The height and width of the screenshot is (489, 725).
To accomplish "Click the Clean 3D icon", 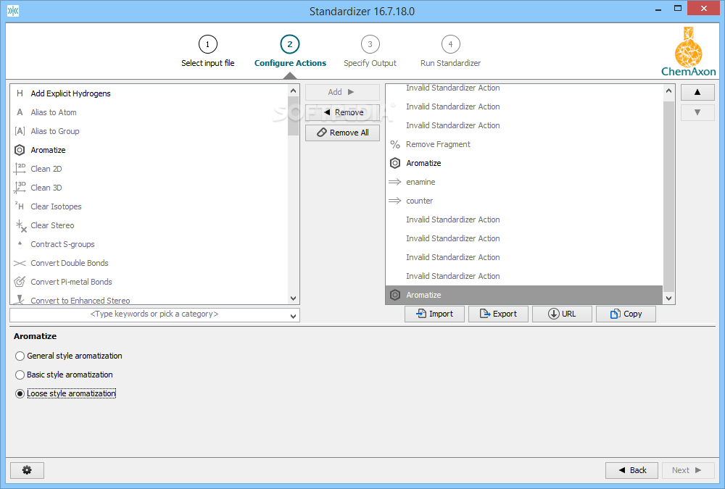I will pos(20,188).
